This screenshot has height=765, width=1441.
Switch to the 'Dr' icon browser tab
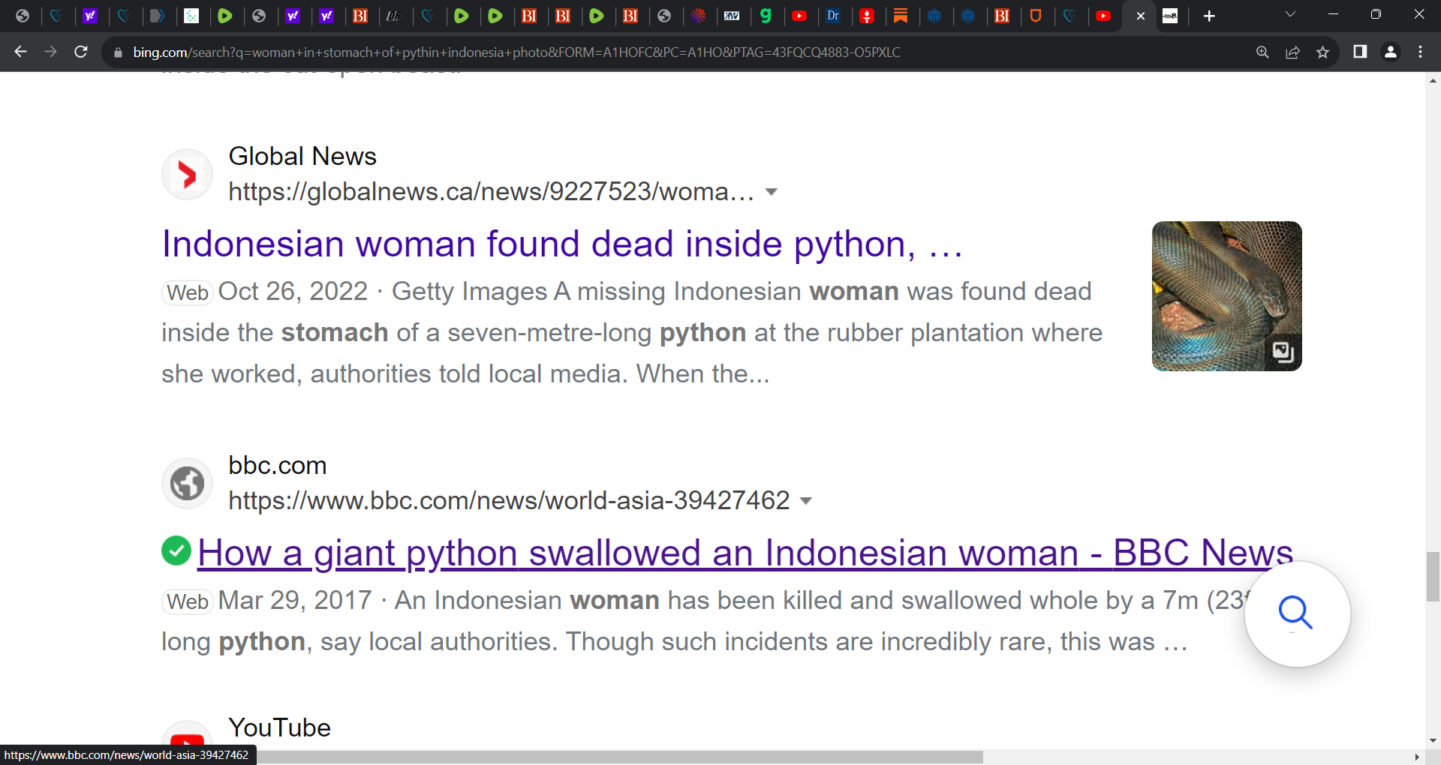pyautogui.click(x=833, y=16)
